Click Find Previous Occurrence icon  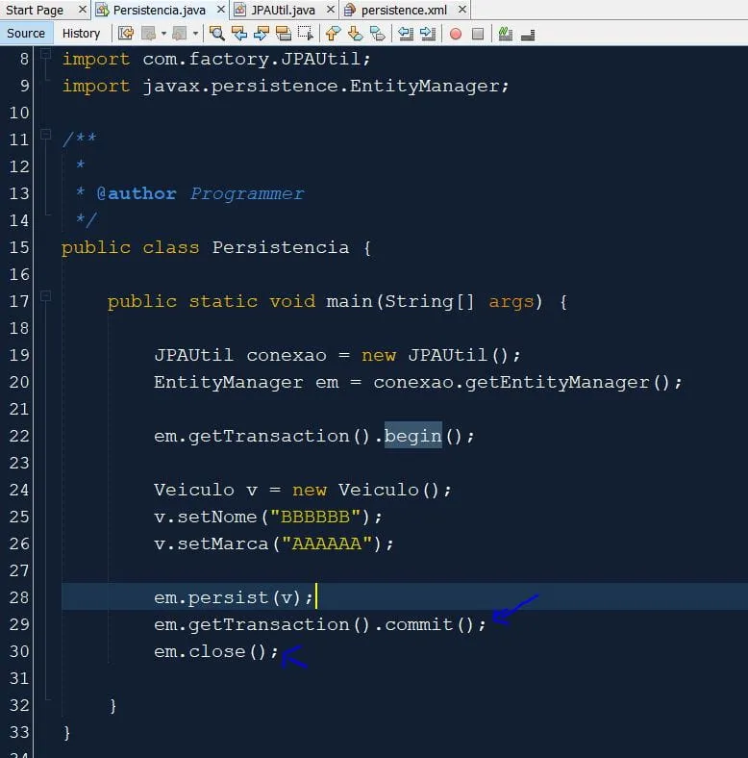[x=238, y=33]
